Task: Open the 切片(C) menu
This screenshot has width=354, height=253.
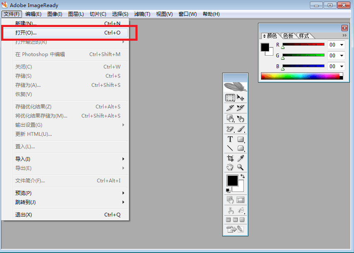Action: click(98, 14)
